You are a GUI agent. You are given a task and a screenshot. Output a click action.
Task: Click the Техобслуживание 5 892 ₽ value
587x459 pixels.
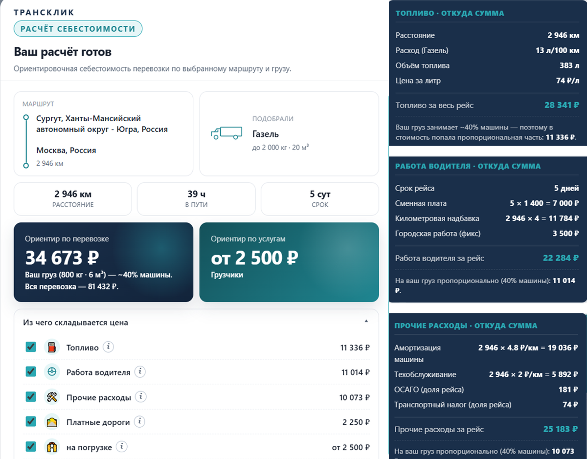click(x=534, y=374)
